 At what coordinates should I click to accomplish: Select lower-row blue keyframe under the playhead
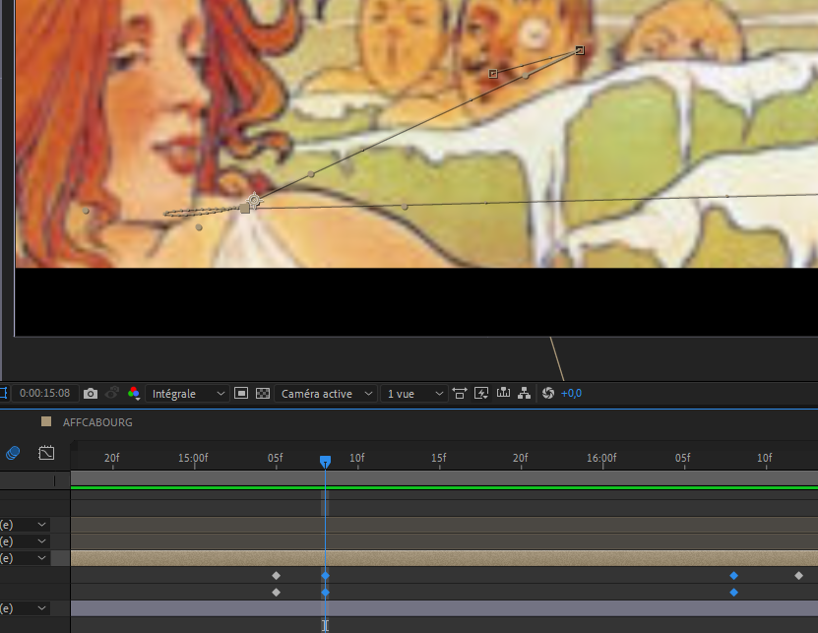click(326, 593)
